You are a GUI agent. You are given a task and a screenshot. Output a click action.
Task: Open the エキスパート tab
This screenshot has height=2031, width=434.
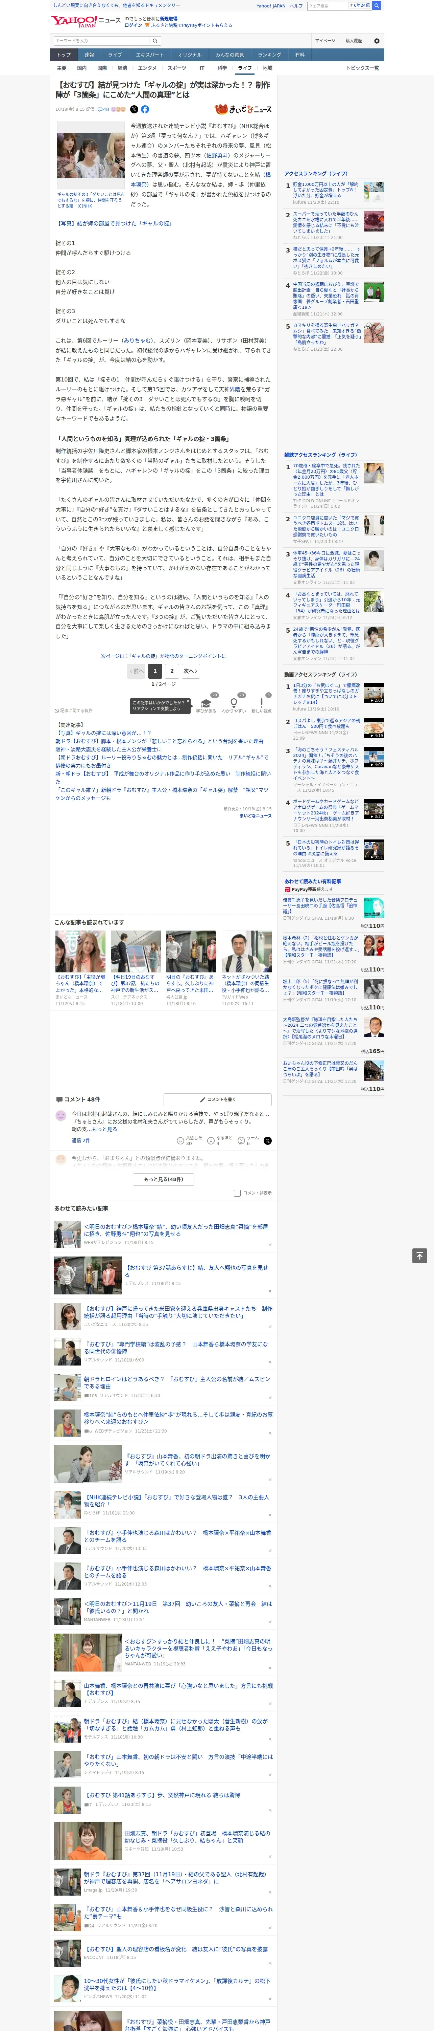pyautogui.click(x=150, y=55)
